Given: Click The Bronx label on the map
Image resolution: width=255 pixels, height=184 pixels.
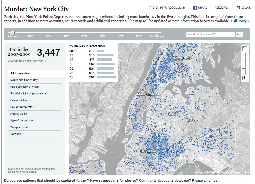Looking at the screenshot, I should (x=182, y=58).
